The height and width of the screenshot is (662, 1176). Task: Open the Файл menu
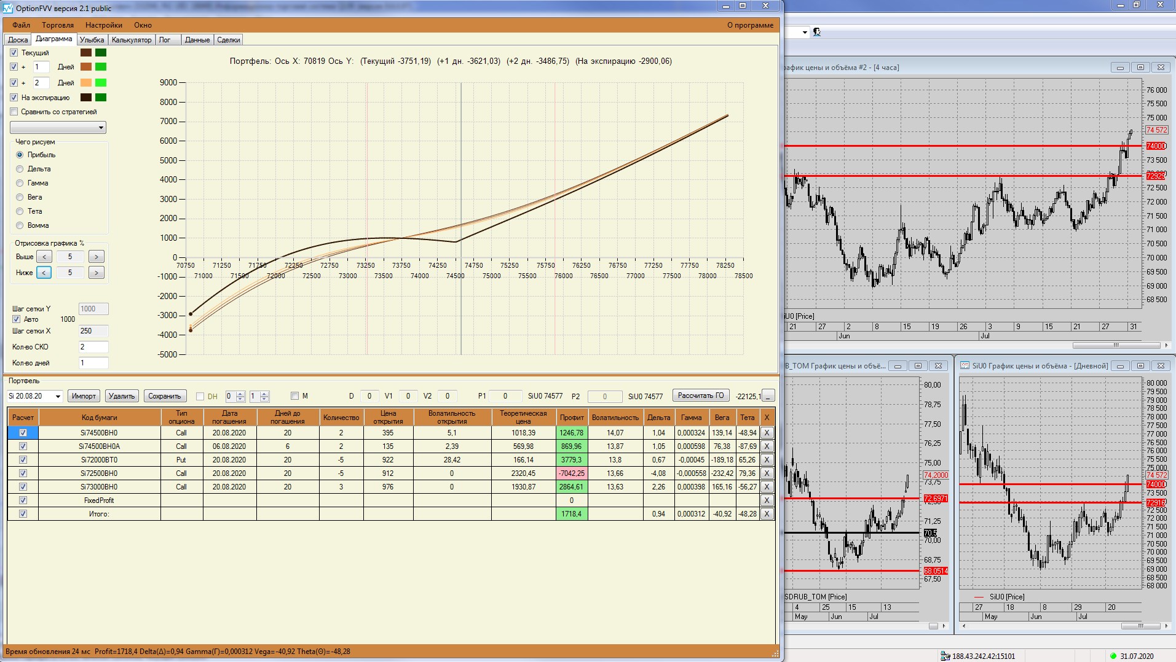tap(21, 25)
